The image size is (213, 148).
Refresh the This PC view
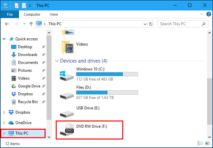point(150,24)
